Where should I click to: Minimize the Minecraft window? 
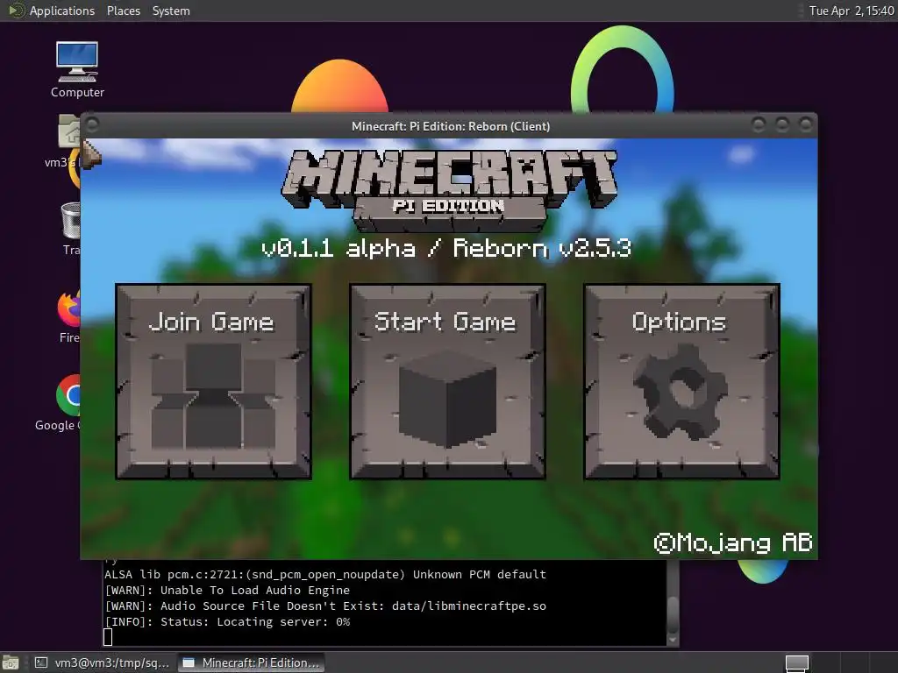[x=759, y=124]
